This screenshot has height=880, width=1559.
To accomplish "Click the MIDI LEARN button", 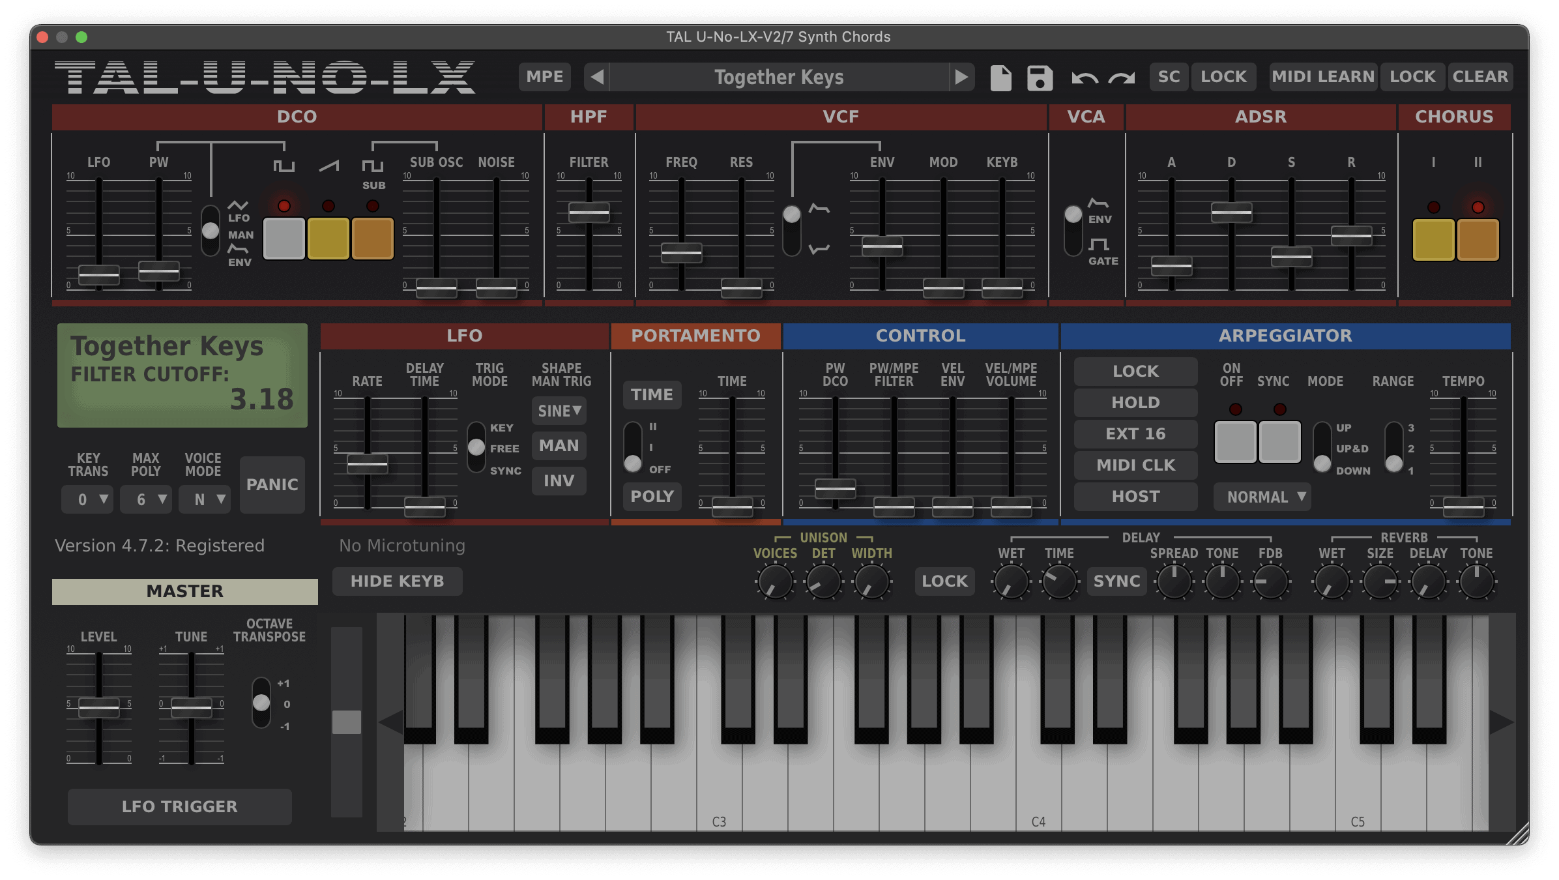I will (x=1322, y=77).
